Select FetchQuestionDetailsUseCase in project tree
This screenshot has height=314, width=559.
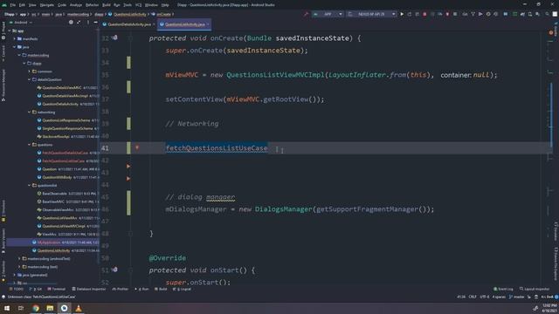pos(65,153)
